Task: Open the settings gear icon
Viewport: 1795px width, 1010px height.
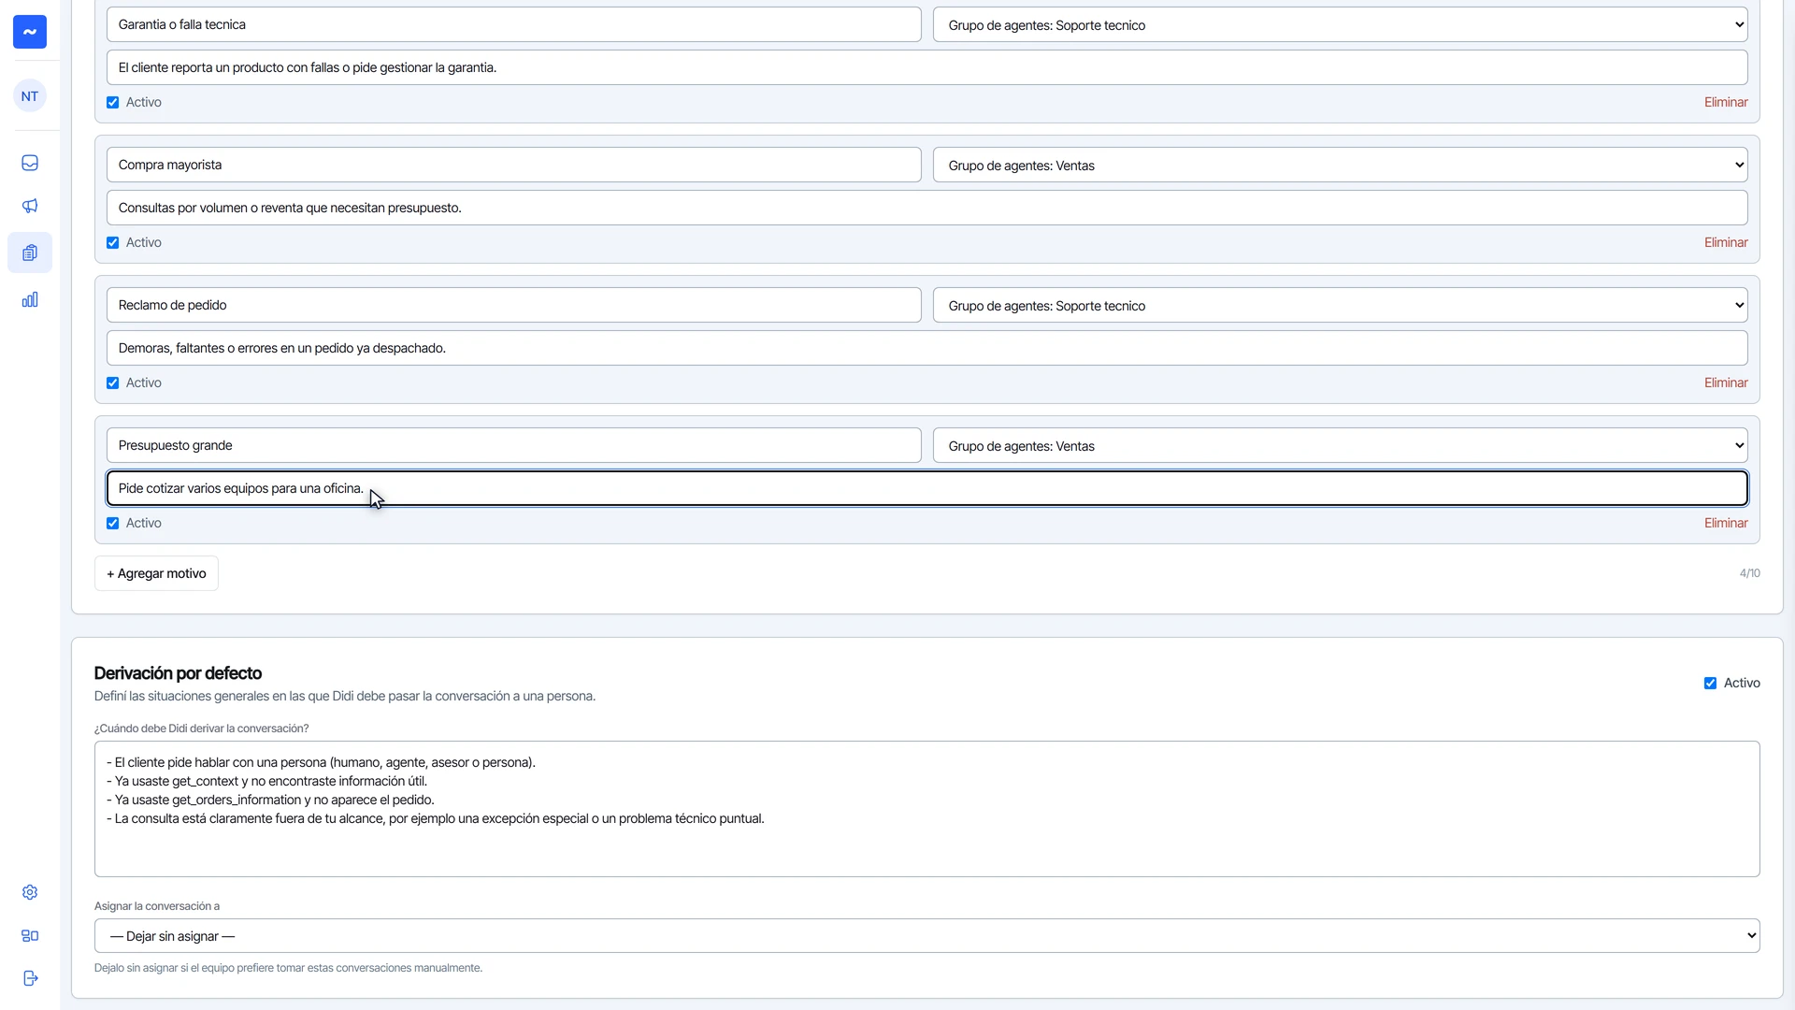Action: click(x=30, y=892)
